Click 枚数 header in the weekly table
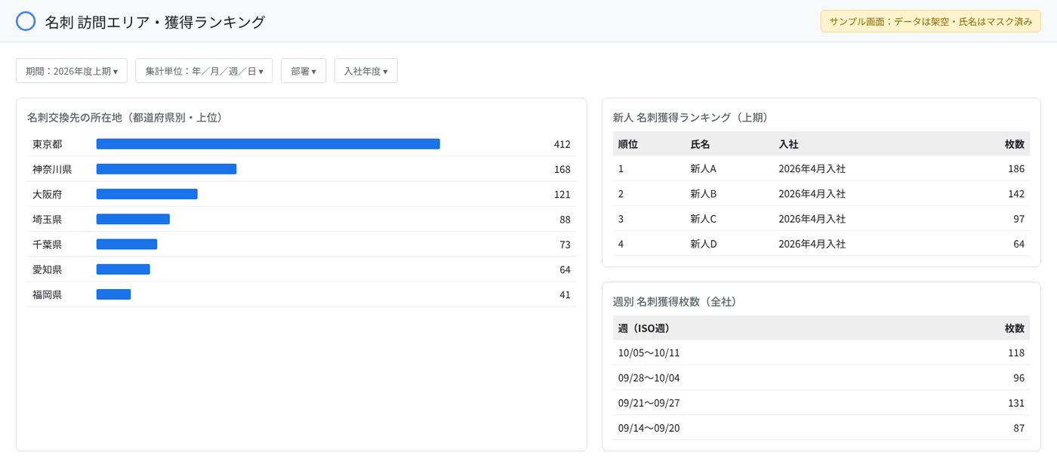The image size is (1057, 462). pos(1015,328)
